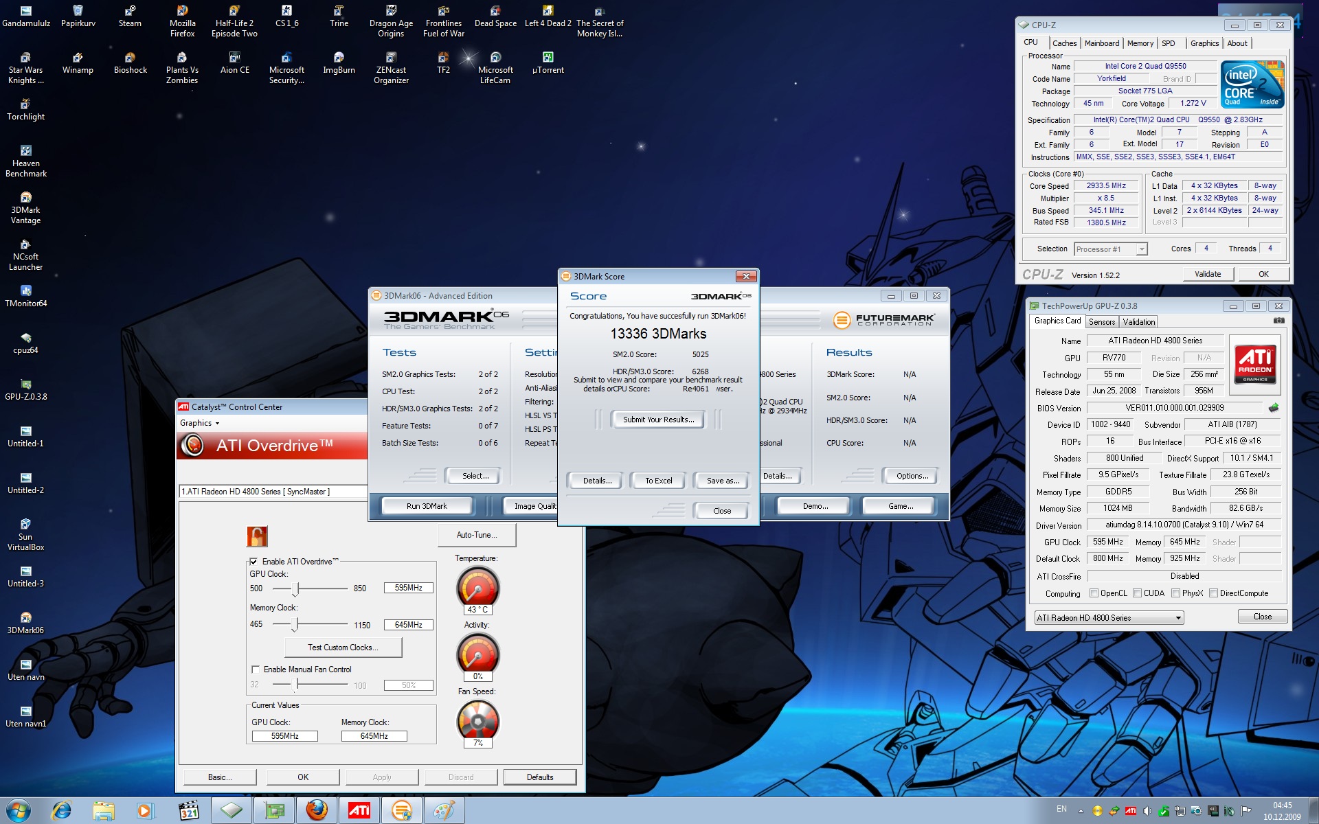1319x824 pixels.
Task: Click the Windows Start orb
Action: point(18,810)
